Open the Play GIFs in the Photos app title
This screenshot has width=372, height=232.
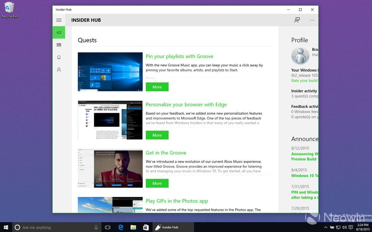(177, 201)
